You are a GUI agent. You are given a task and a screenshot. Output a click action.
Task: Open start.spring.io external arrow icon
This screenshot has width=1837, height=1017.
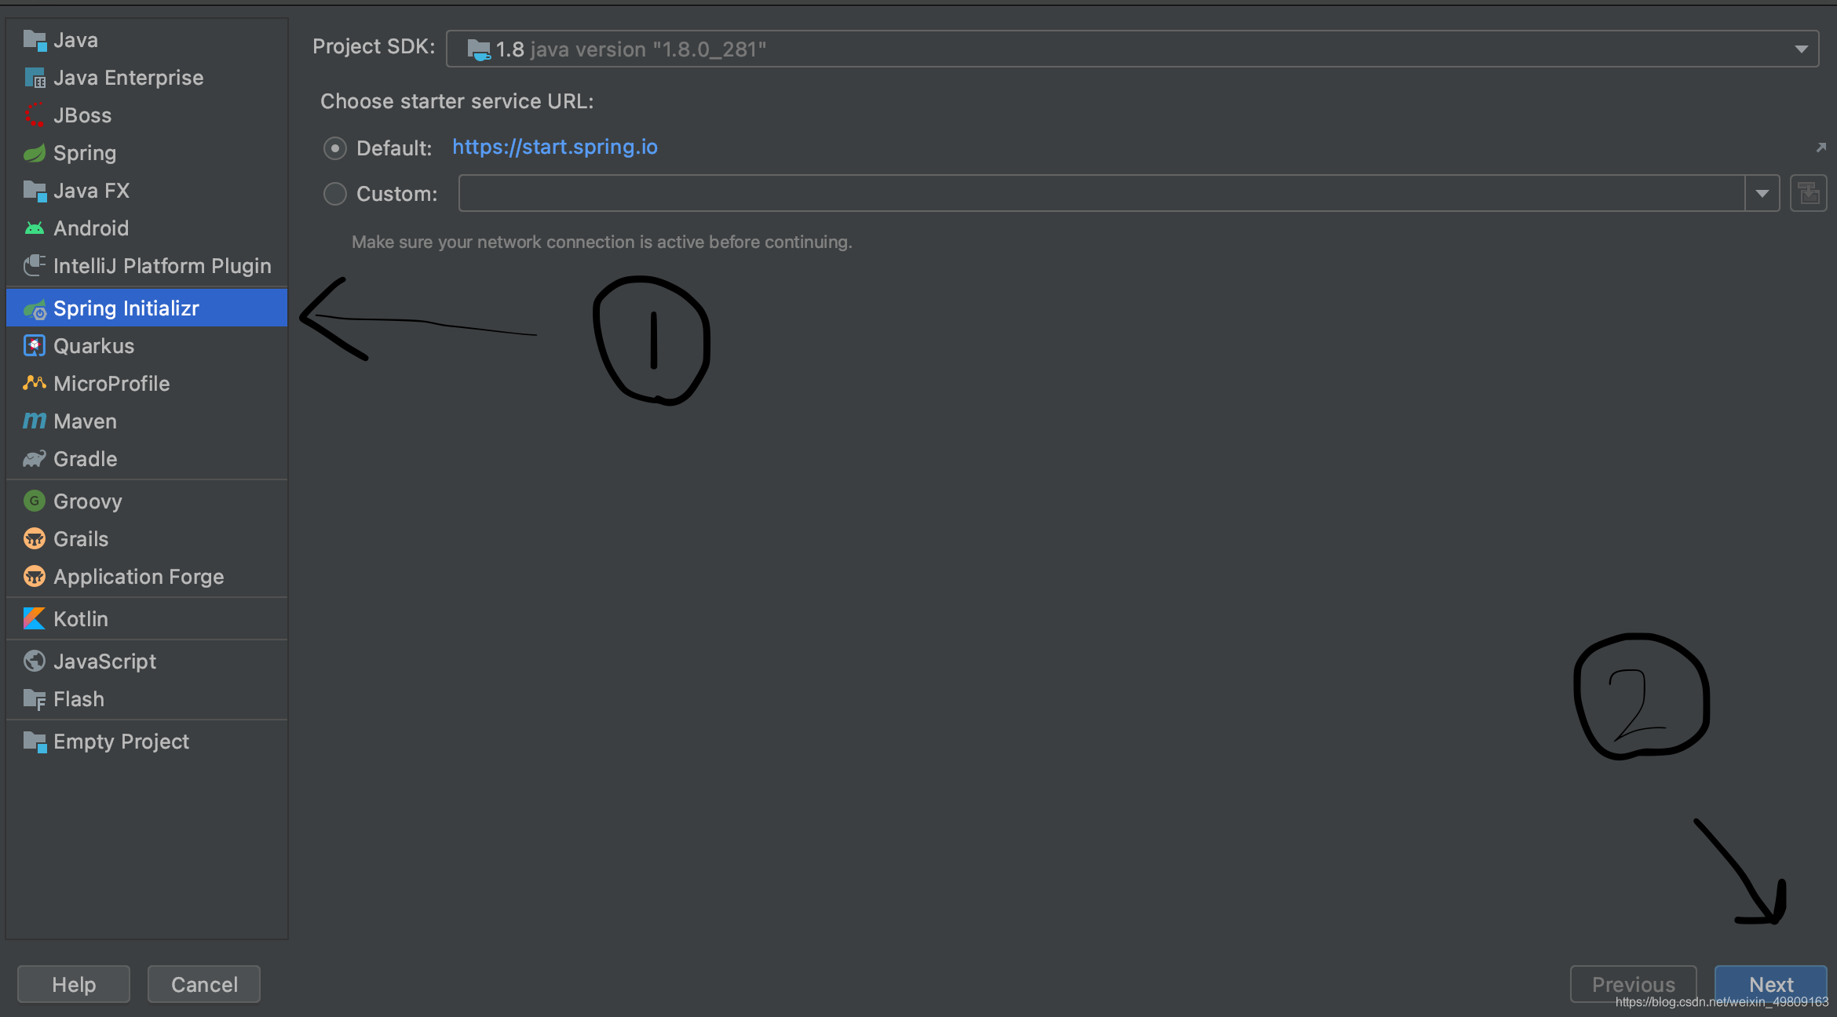click(1821, 147)
